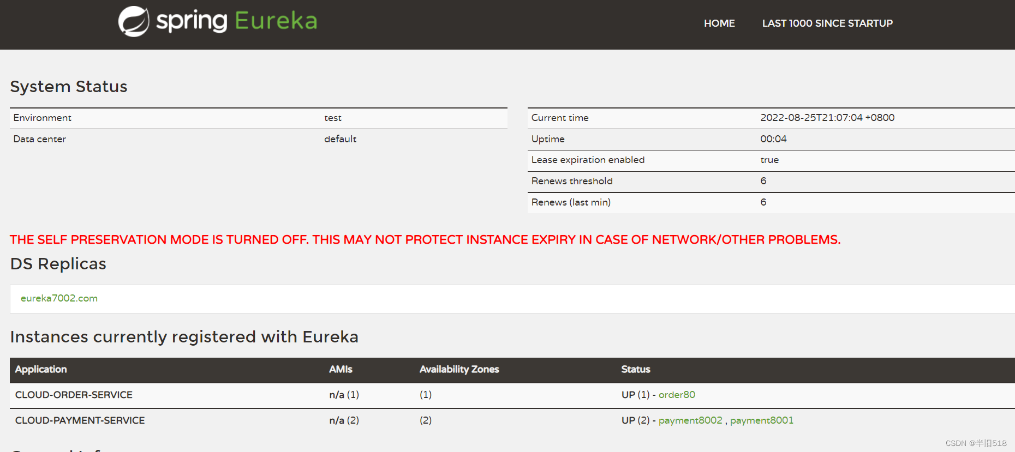Select availability zones (2) for payment service
The image size is (1015, 452).
tap(426, 420)
